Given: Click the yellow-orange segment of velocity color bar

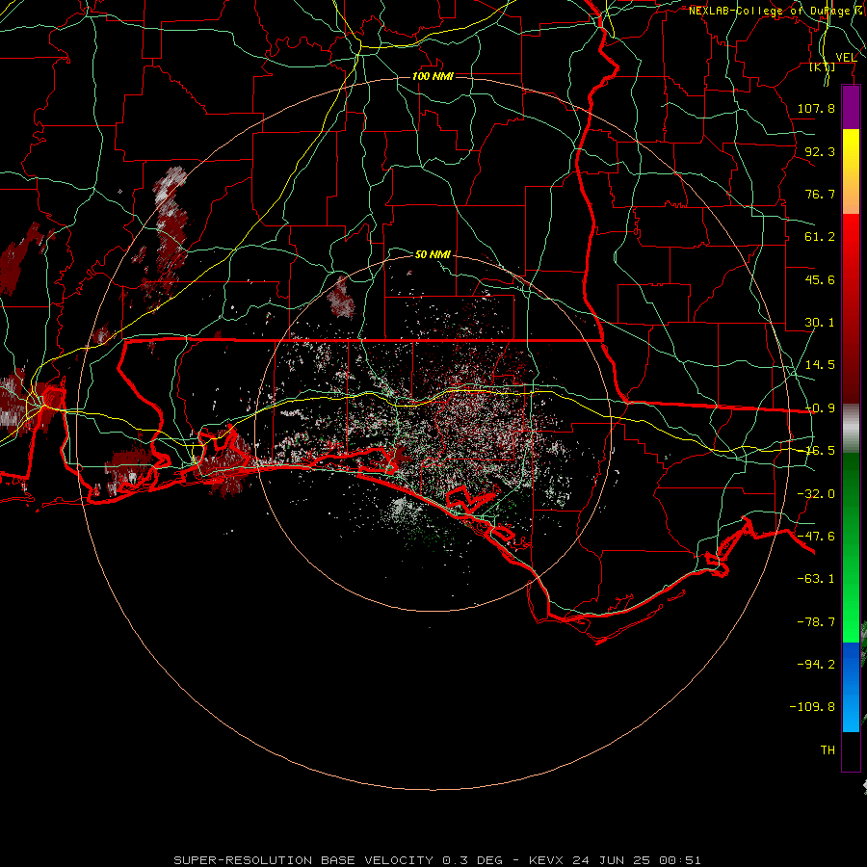Looking at the screenshot, I should (851, 171).
